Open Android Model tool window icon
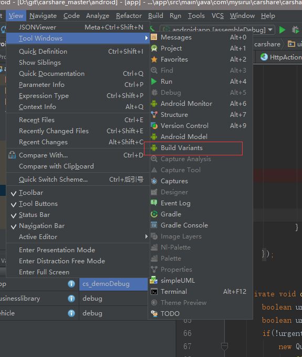This screenshot has height=357, width=302. pyautogui.click(x=154, y=136)
